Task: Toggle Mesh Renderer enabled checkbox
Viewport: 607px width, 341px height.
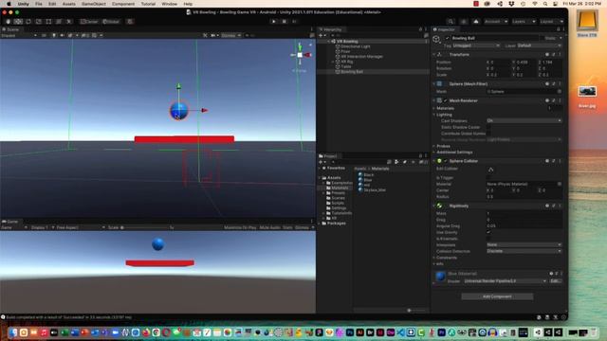Action: pyautogui.click(x=445, y=100)
